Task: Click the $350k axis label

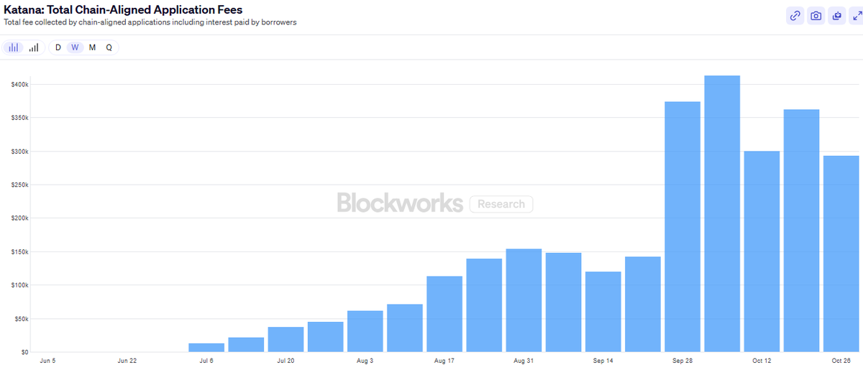Action: click(19, 118)
